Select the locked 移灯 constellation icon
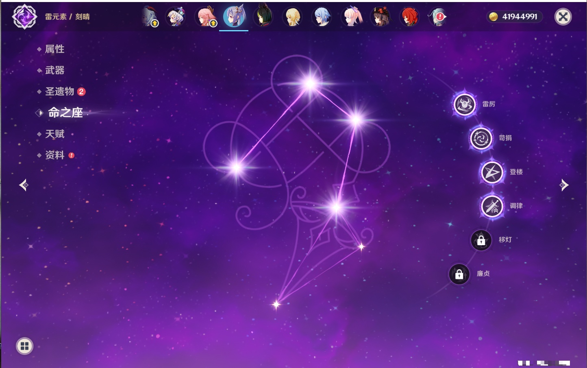This screenshot has height=368, width=587. point(481,240)
